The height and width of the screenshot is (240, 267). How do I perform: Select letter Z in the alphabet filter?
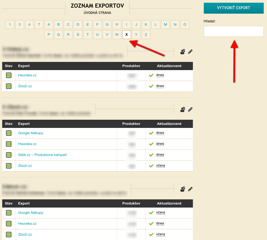[x=146, y=35]
